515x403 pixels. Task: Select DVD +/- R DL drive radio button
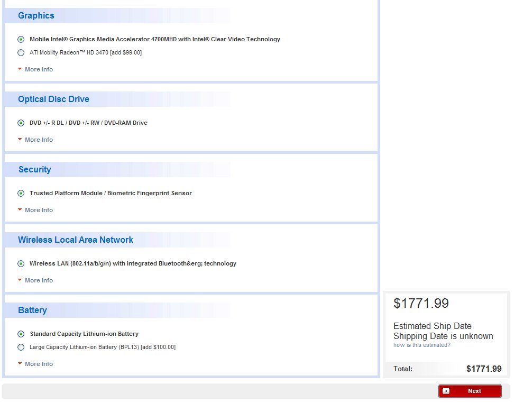pos(21,123)
